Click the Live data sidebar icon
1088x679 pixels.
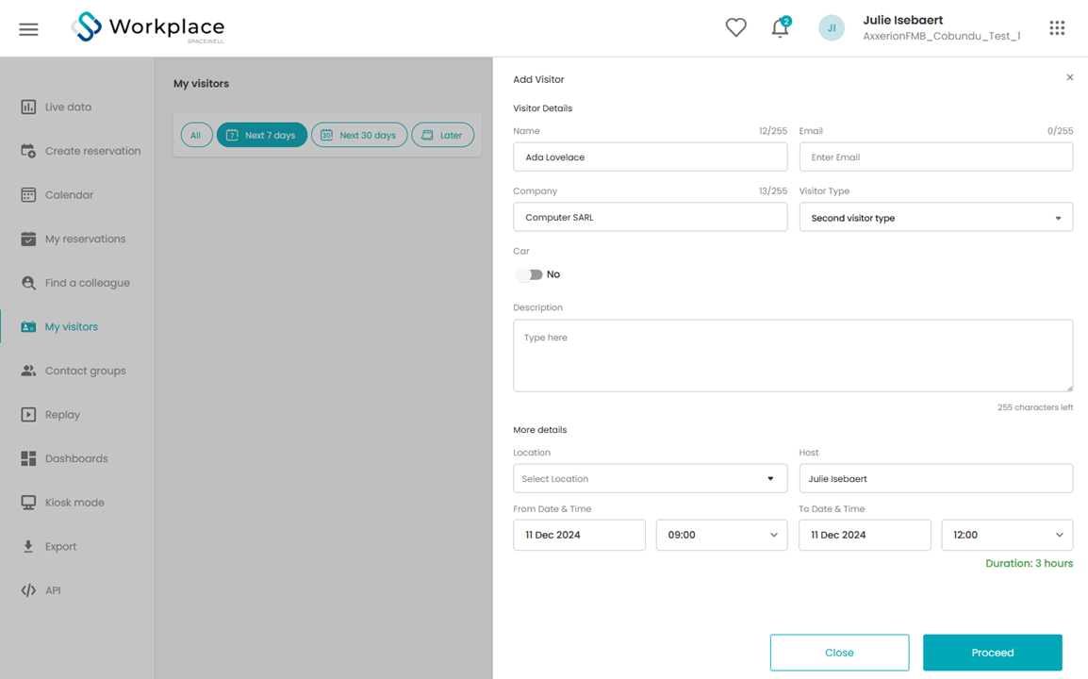(x=28, y=107)
